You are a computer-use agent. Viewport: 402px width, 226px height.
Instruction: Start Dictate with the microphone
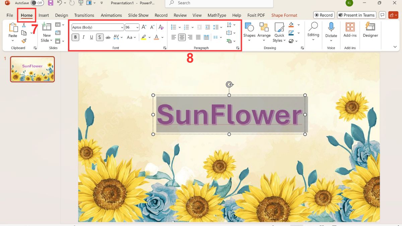(331, 27)
